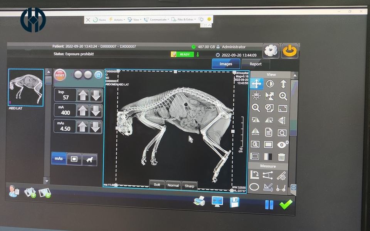Click the orange power shutdown button
Viewport: 370px width, 231px height.
click(289, 51)
